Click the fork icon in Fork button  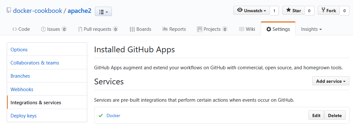point(323,10)
